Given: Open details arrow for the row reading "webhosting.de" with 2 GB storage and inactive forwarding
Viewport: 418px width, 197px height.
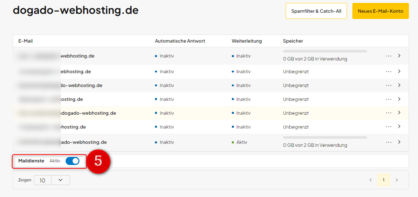Looking at the screenshot, I should point(399,56).
